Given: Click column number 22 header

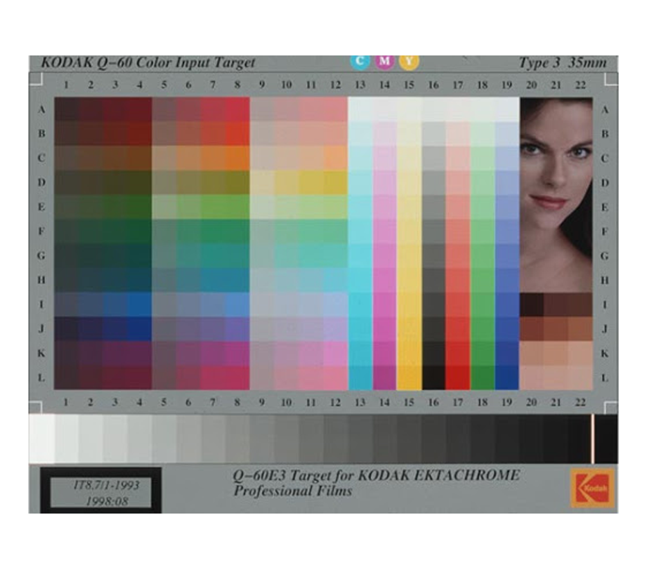Looking at the screenshot, I should pyautogui.click(x=580, y=86).
